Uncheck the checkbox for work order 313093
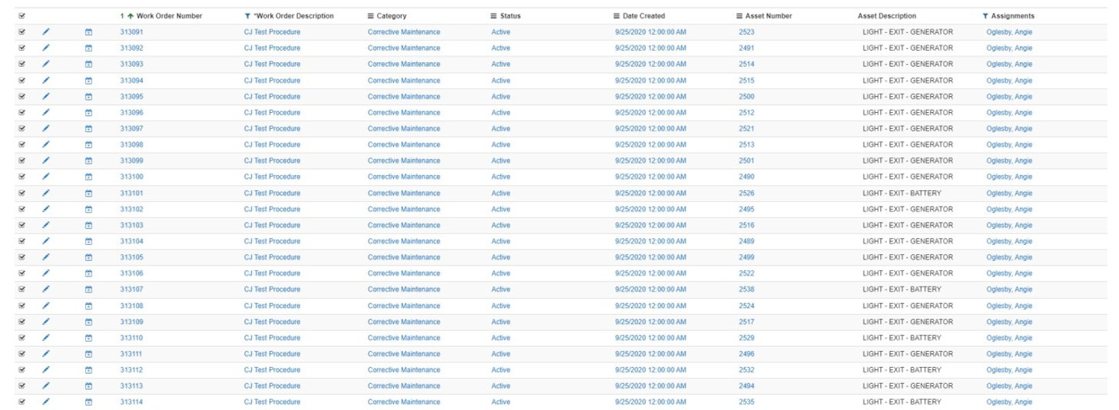 (22, 64)
